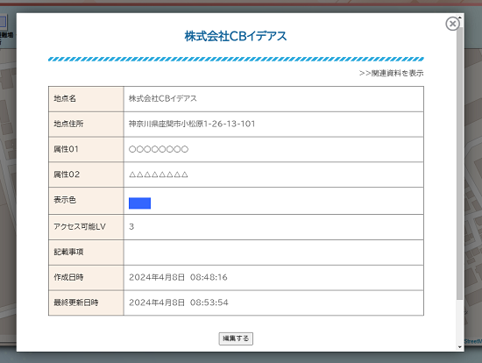Click the アクセス可能LV label cell
This screenshot has height=363, width=482.
pyautogui.click(x=86, y=227)
